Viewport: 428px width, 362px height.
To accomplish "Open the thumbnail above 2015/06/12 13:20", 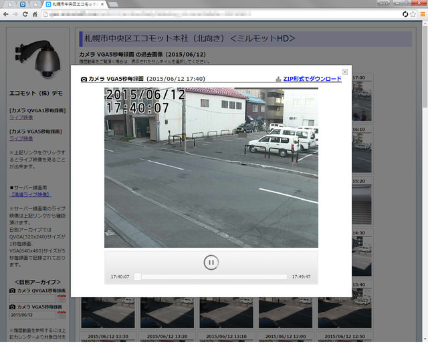I will (x=167, y=313).
